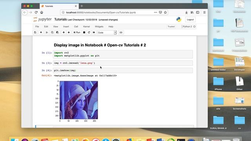The image size is (251, 141).
Task: Interrupt the kernel with stop icon
Action: [x=84, y=33]
